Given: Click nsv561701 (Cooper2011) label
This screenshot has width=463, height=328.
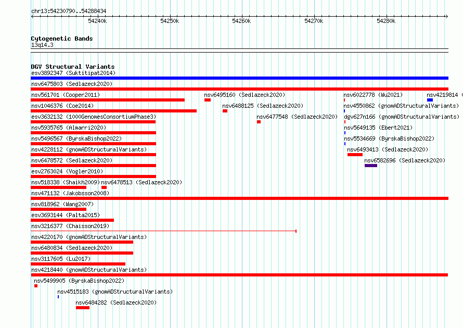Looking at the screenshot, I should (x=66, y=95).
